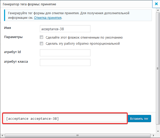Click the horizontal scrollbar right arrow
Image resolution: width=160 pixels, height=138 pixels.
[153, 135]
